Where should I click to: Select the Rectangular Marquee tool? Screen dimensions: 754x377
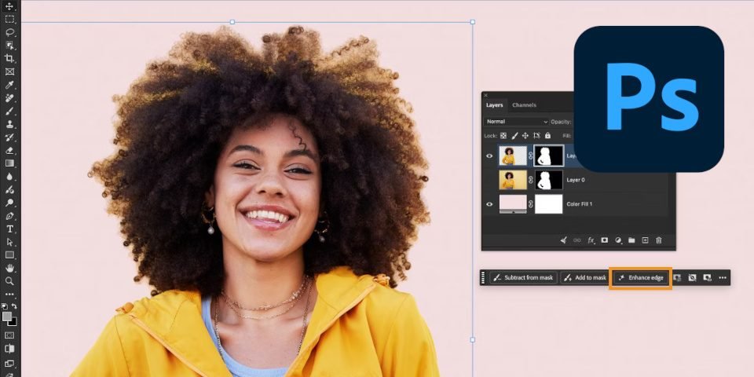[9, 19]
